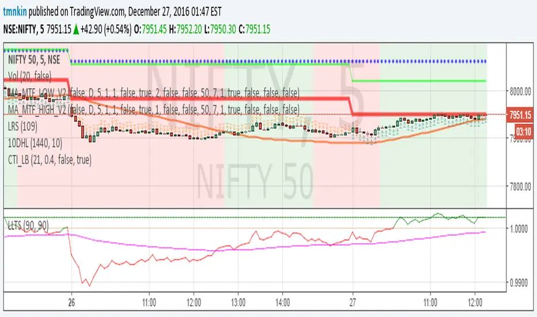Viewport: 537px width, 317px height.
Task: Click date label 26 on time axis
Action: [x=71, y=303]
